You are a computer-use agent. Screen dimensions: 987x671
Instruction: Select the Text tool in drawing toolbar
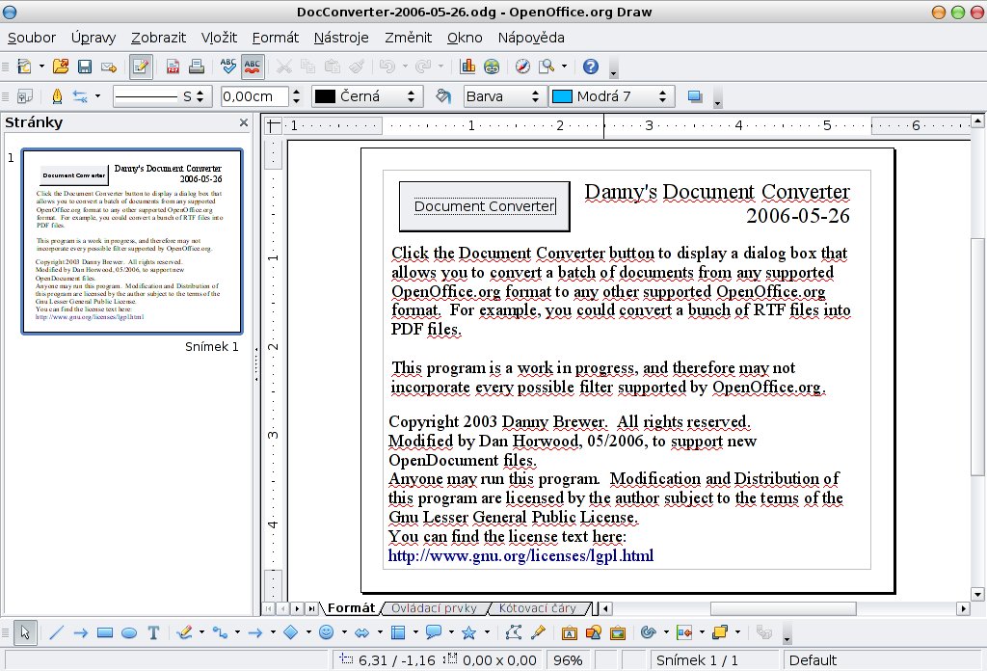click(153, 632)
